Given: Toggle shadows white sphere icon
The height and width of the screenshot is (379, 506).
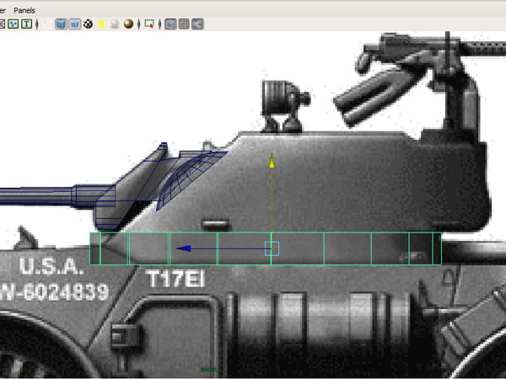Looking at the screenshot, I should [x=115, y=24].
